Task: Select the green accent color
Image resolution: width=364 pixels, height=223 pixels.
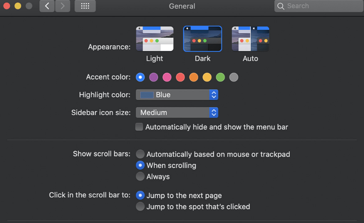Action: pyautogui.click(x=220, y=77)
